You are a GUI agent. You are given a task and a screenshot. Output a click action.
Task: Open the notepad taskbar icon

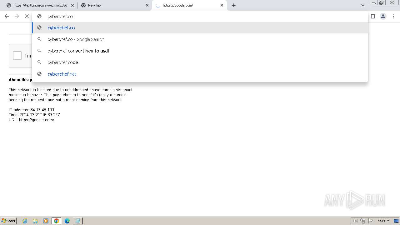[x=77, y=221]
